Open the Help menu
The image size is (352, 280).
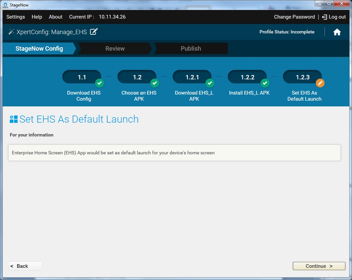(x=37, y=17)
